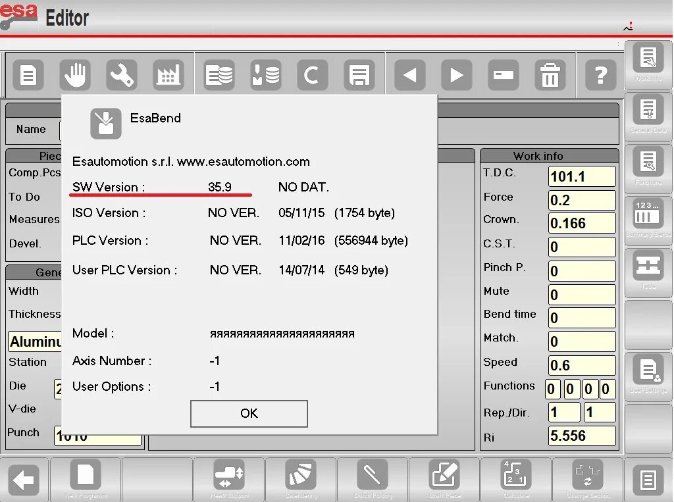674x502 pixels.
Task: Open menu list icon at bottom right
Action: 648,480
